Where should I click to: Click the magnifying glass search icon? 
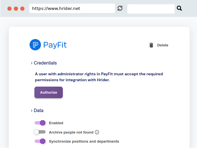click(179, 8)
